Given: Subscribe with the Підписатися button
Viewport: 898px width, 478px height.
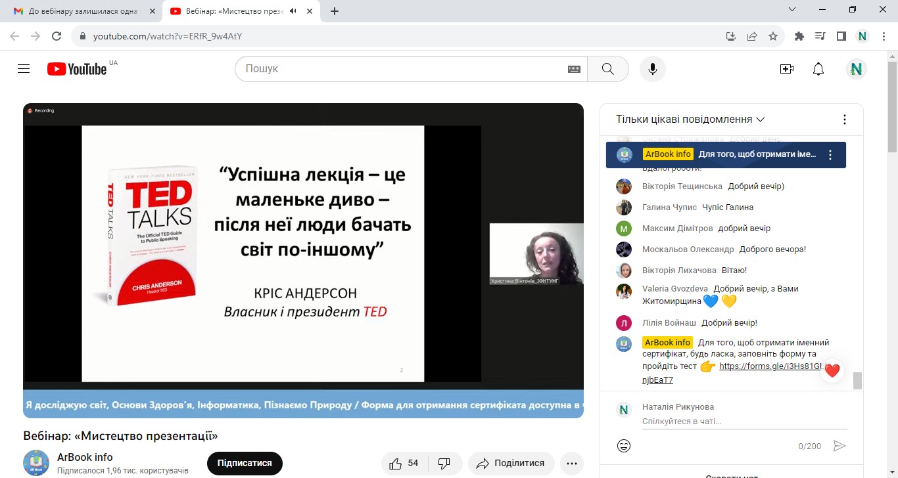Looking at the screenshot, I should [x=245, y=463].
